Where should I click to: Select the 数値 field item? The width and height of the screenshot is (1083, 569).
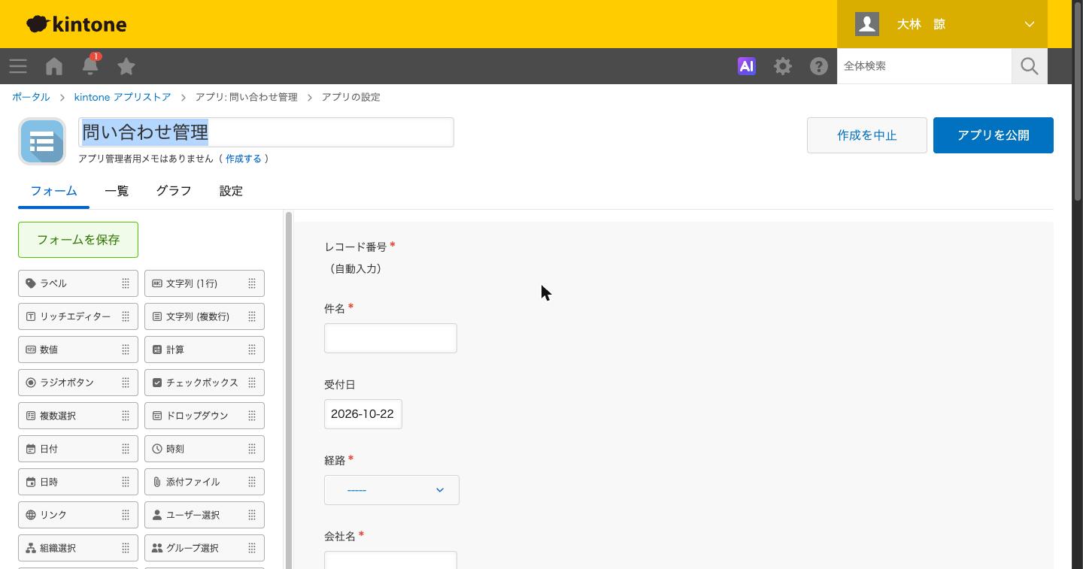click(x=78, y=350)
